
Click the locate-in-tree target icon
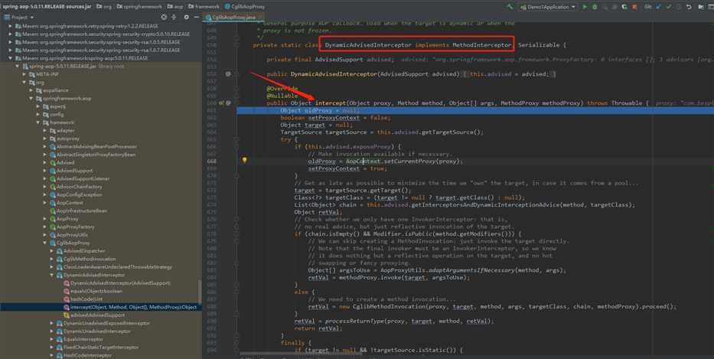(164, 17)
